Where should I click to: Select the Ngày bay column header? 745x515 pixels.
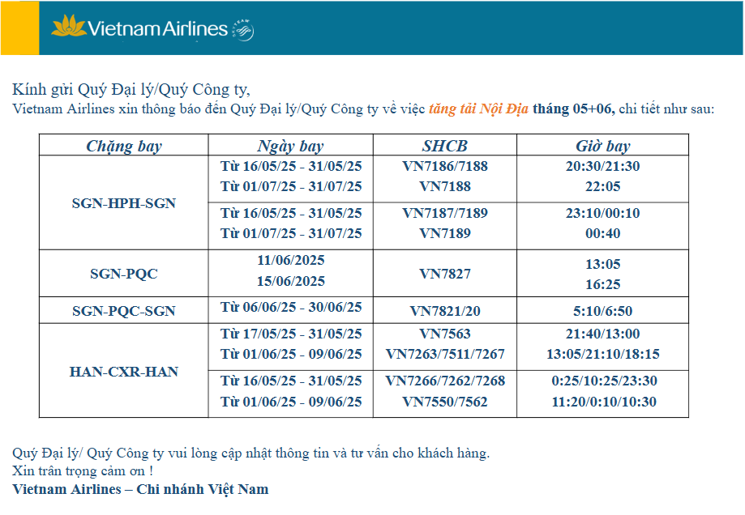(291, 145)
